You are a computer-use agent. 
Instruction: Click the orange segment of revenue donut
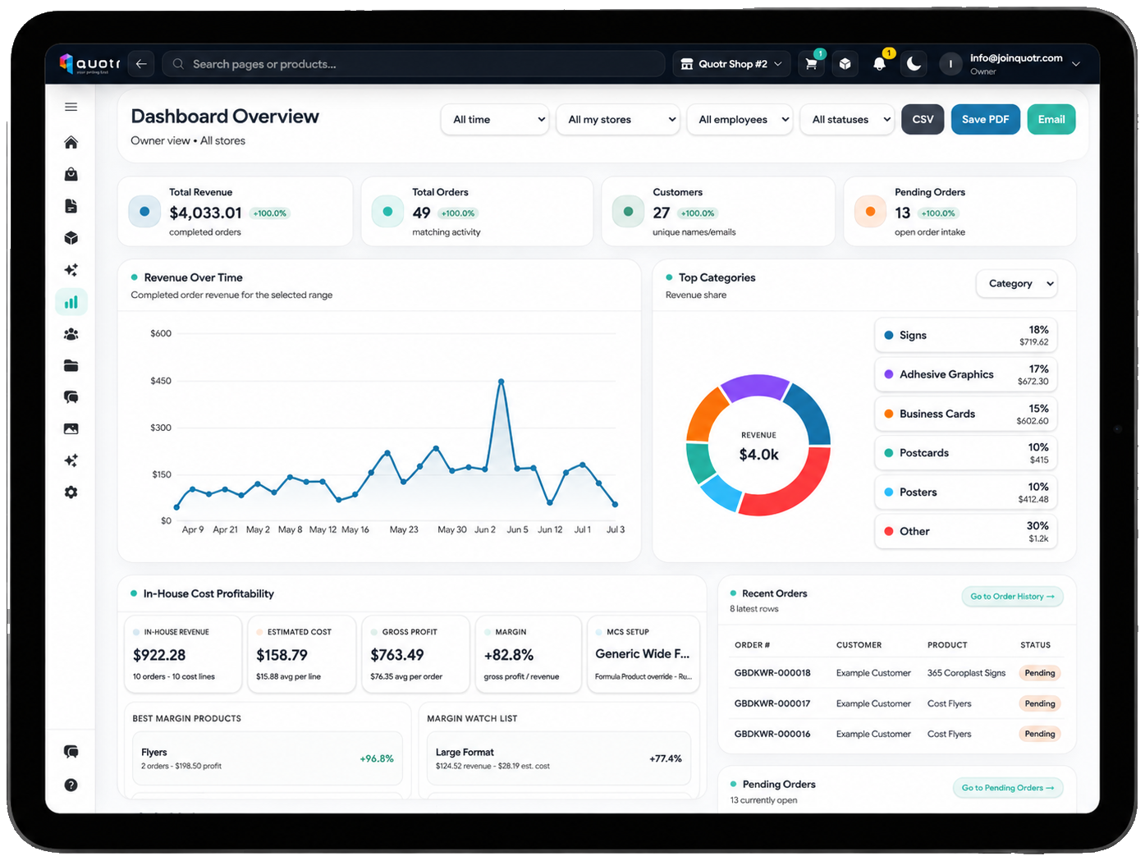click(703, 415)
